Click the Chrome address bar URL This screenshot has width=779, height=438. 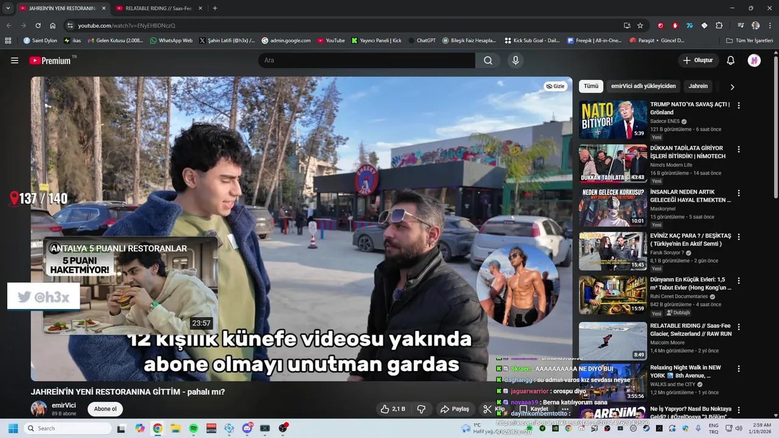pos(127,26)
